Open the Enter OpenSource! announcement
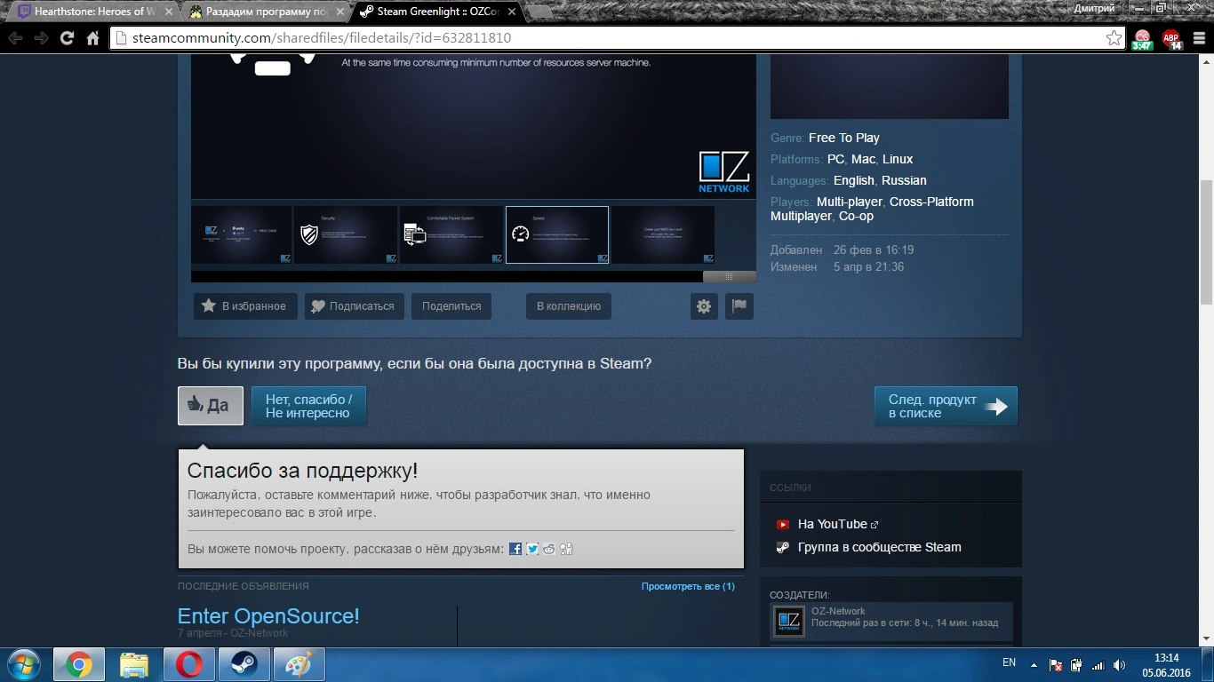Viewport: 1214px width, 682px height. pyautogui.click(x=268, y=616)
